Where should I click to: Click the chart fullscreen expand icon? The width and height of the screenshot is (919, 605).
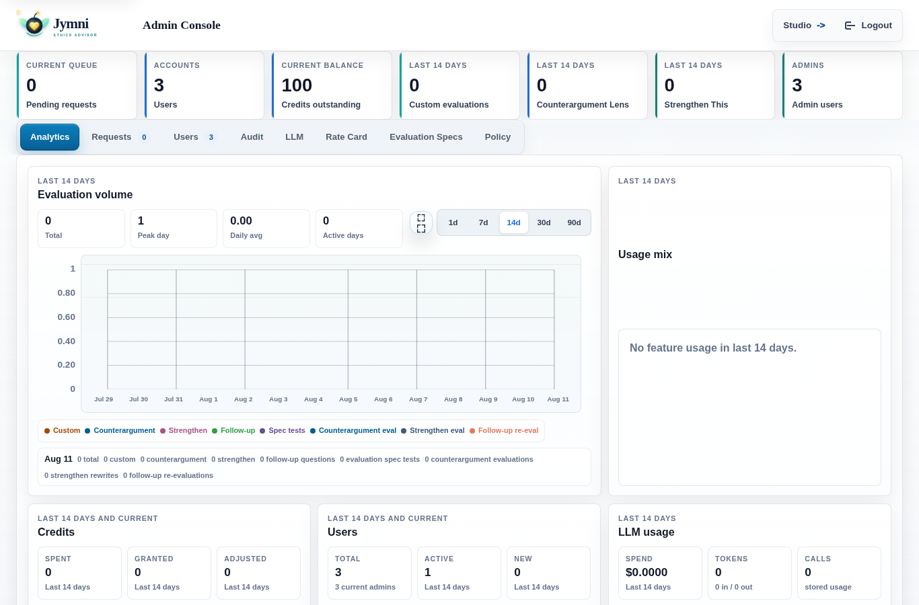click(x=421, y=223)
